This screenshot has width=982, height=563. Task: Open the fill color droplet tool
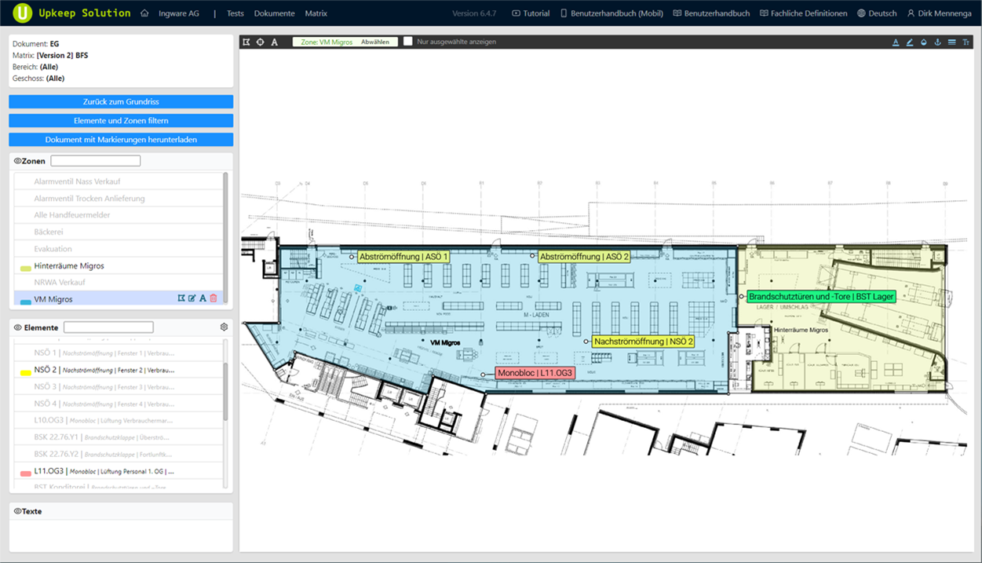click(x=924, y=42)
